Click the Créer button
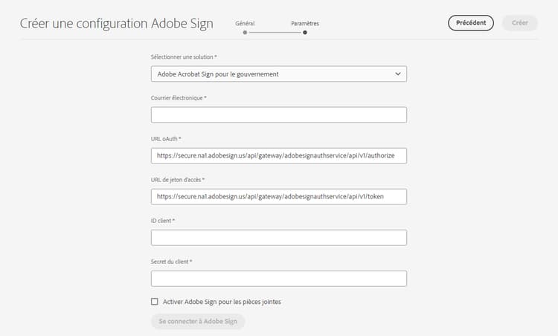 point(519,23)
